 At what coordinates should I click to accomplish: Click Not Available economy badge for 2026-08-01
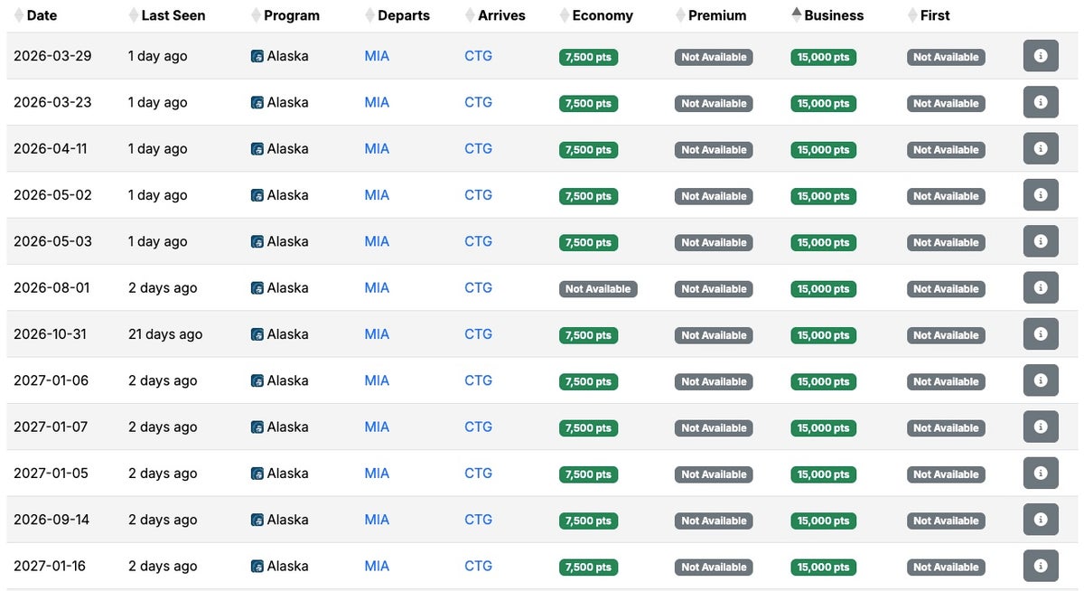click(x=598, y=289)
